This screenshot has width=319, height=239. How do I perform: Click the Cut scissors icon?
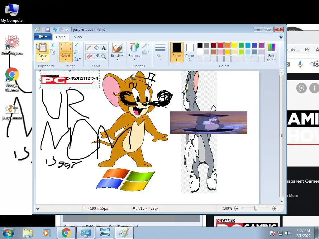coord(52,45)
